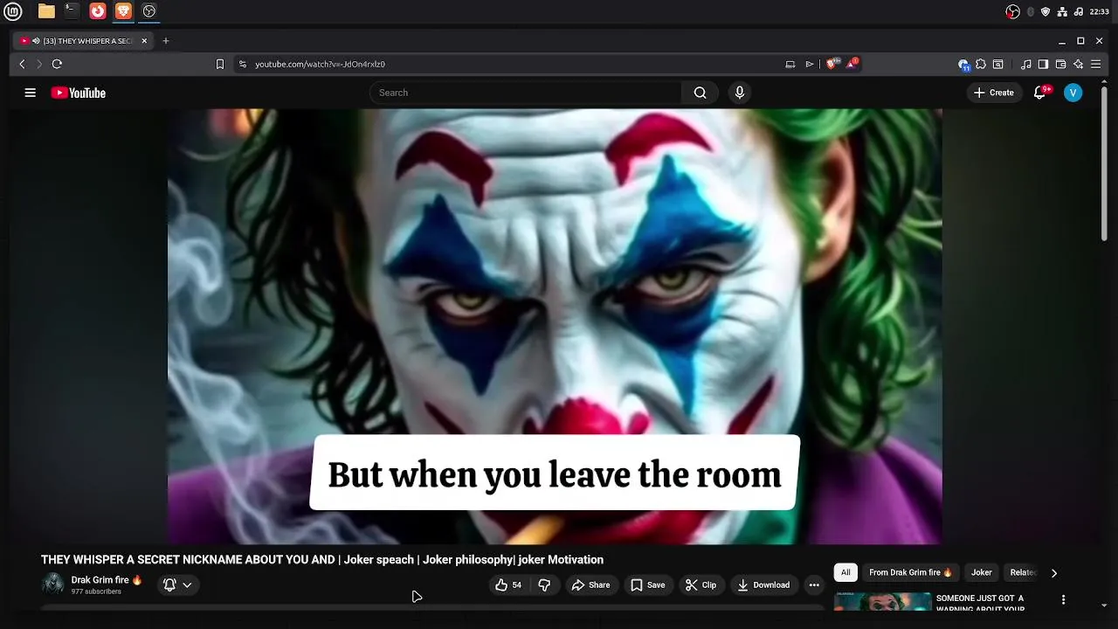Save video to playlist

(648, 585)
